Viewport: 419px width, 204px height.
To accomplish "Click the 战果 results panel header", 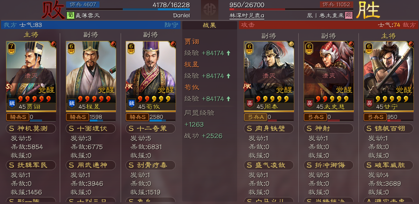I will [210, 25].
